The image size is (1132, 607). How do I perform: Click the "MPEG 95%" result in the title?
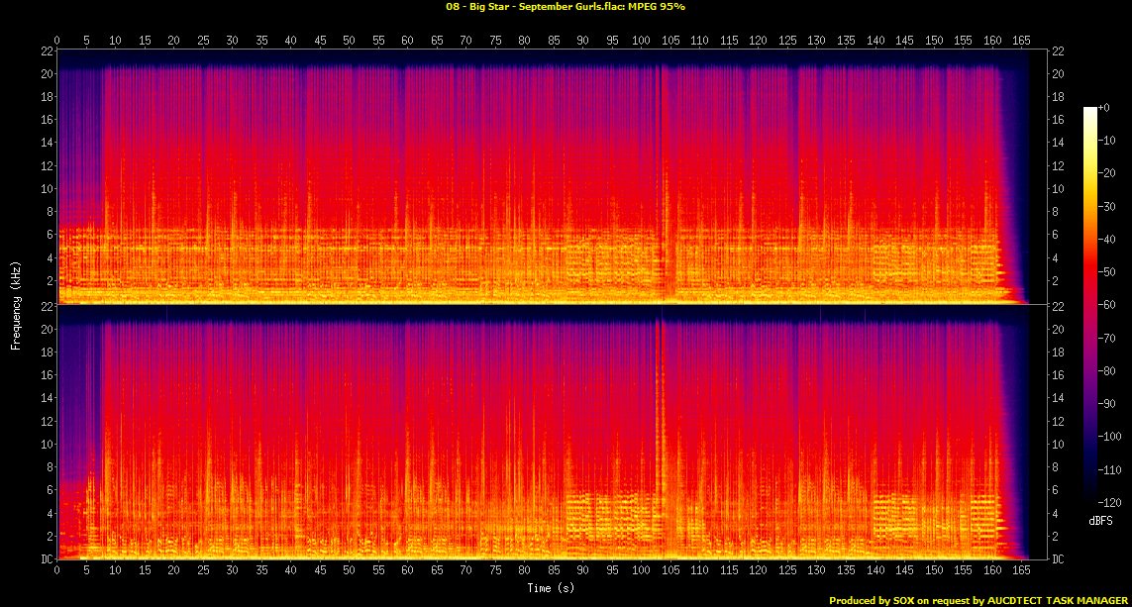654,7
